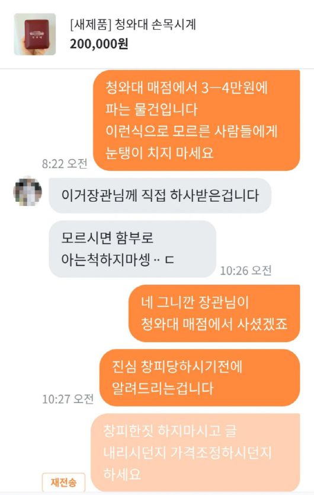Open the 청와대 손목시계 product thumbnail
The image size is (314, 495).
point(35,34)
